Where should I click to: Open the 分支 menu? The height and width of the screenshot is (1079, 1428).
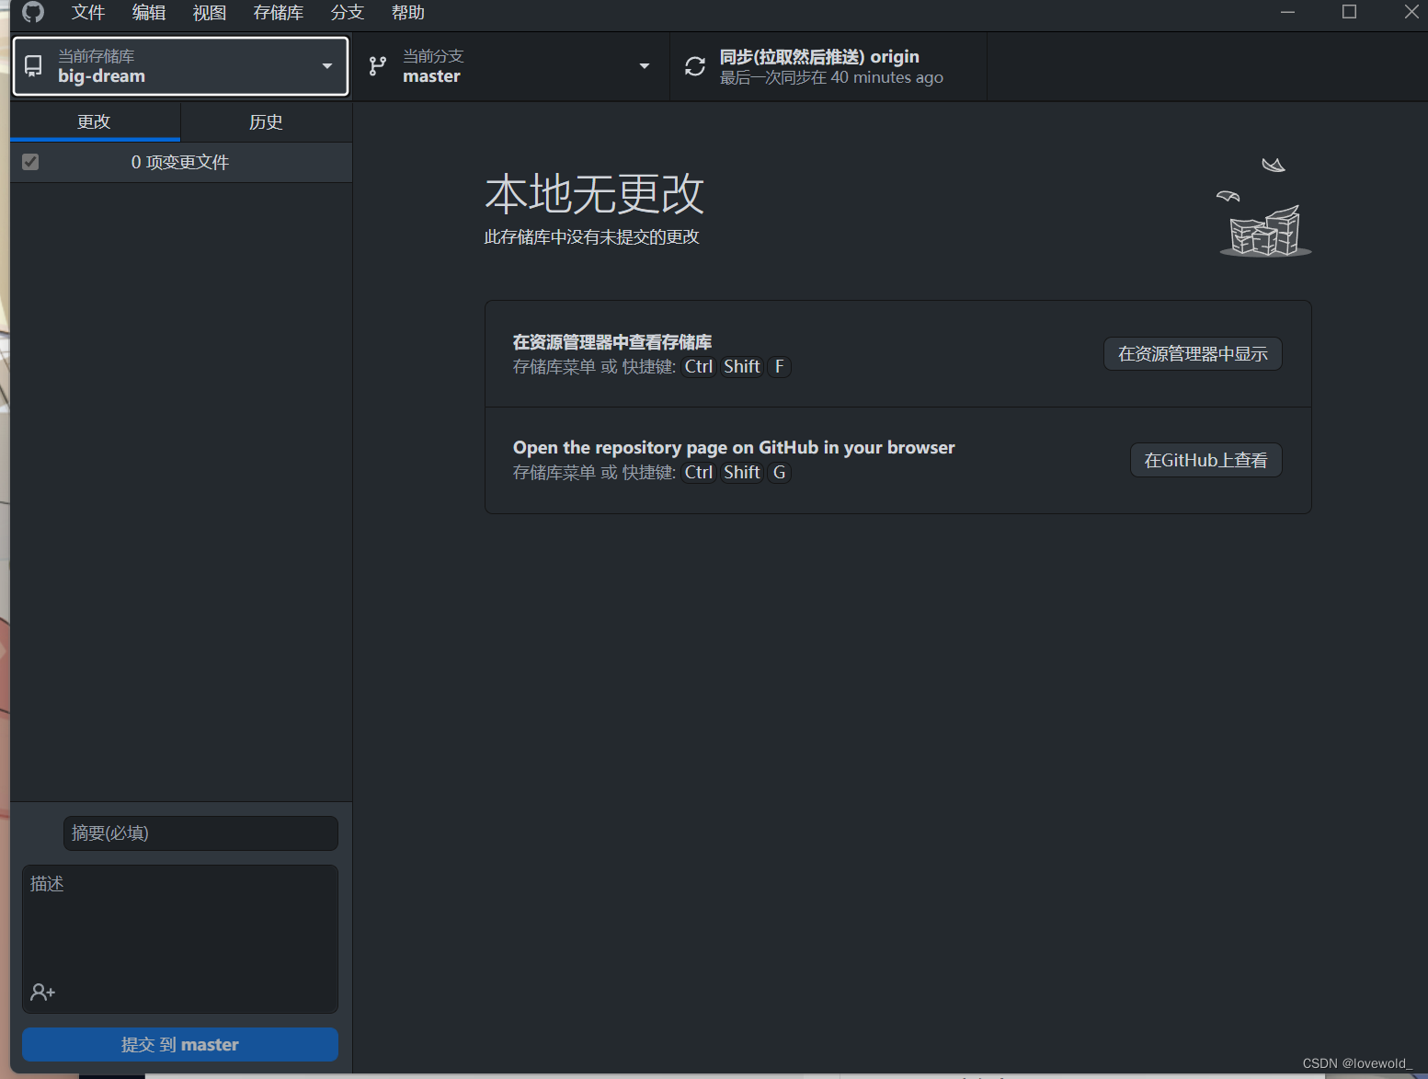tap(348, 13)
